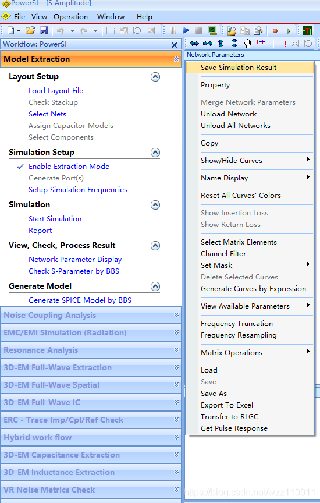Screen dimensions: 320x503
Task: Collapse the Simulation Setup group
Action: coord(155,153)
